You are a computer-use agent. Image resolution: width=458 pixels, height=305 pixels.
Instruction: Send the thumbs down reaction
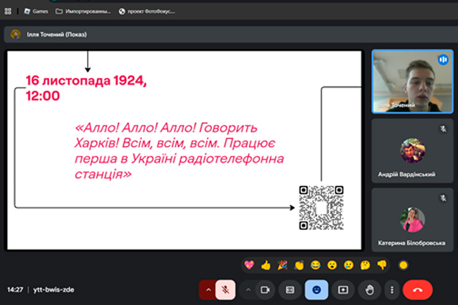pyautogui.click(x=382, y=265)
